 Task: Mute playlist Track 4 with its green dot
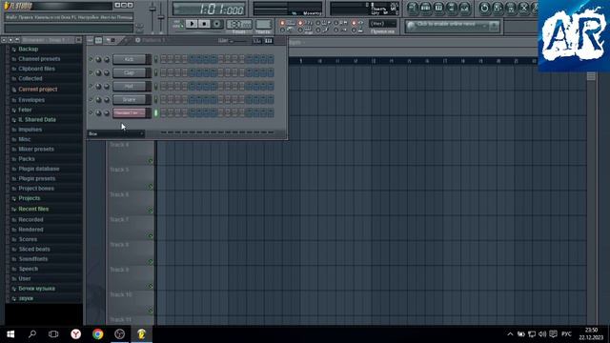tap(151, 161)
